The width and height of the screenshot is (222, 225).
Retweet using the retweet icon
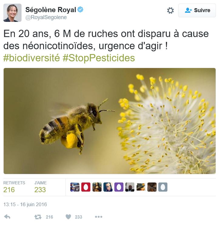(x=38, y=217)
